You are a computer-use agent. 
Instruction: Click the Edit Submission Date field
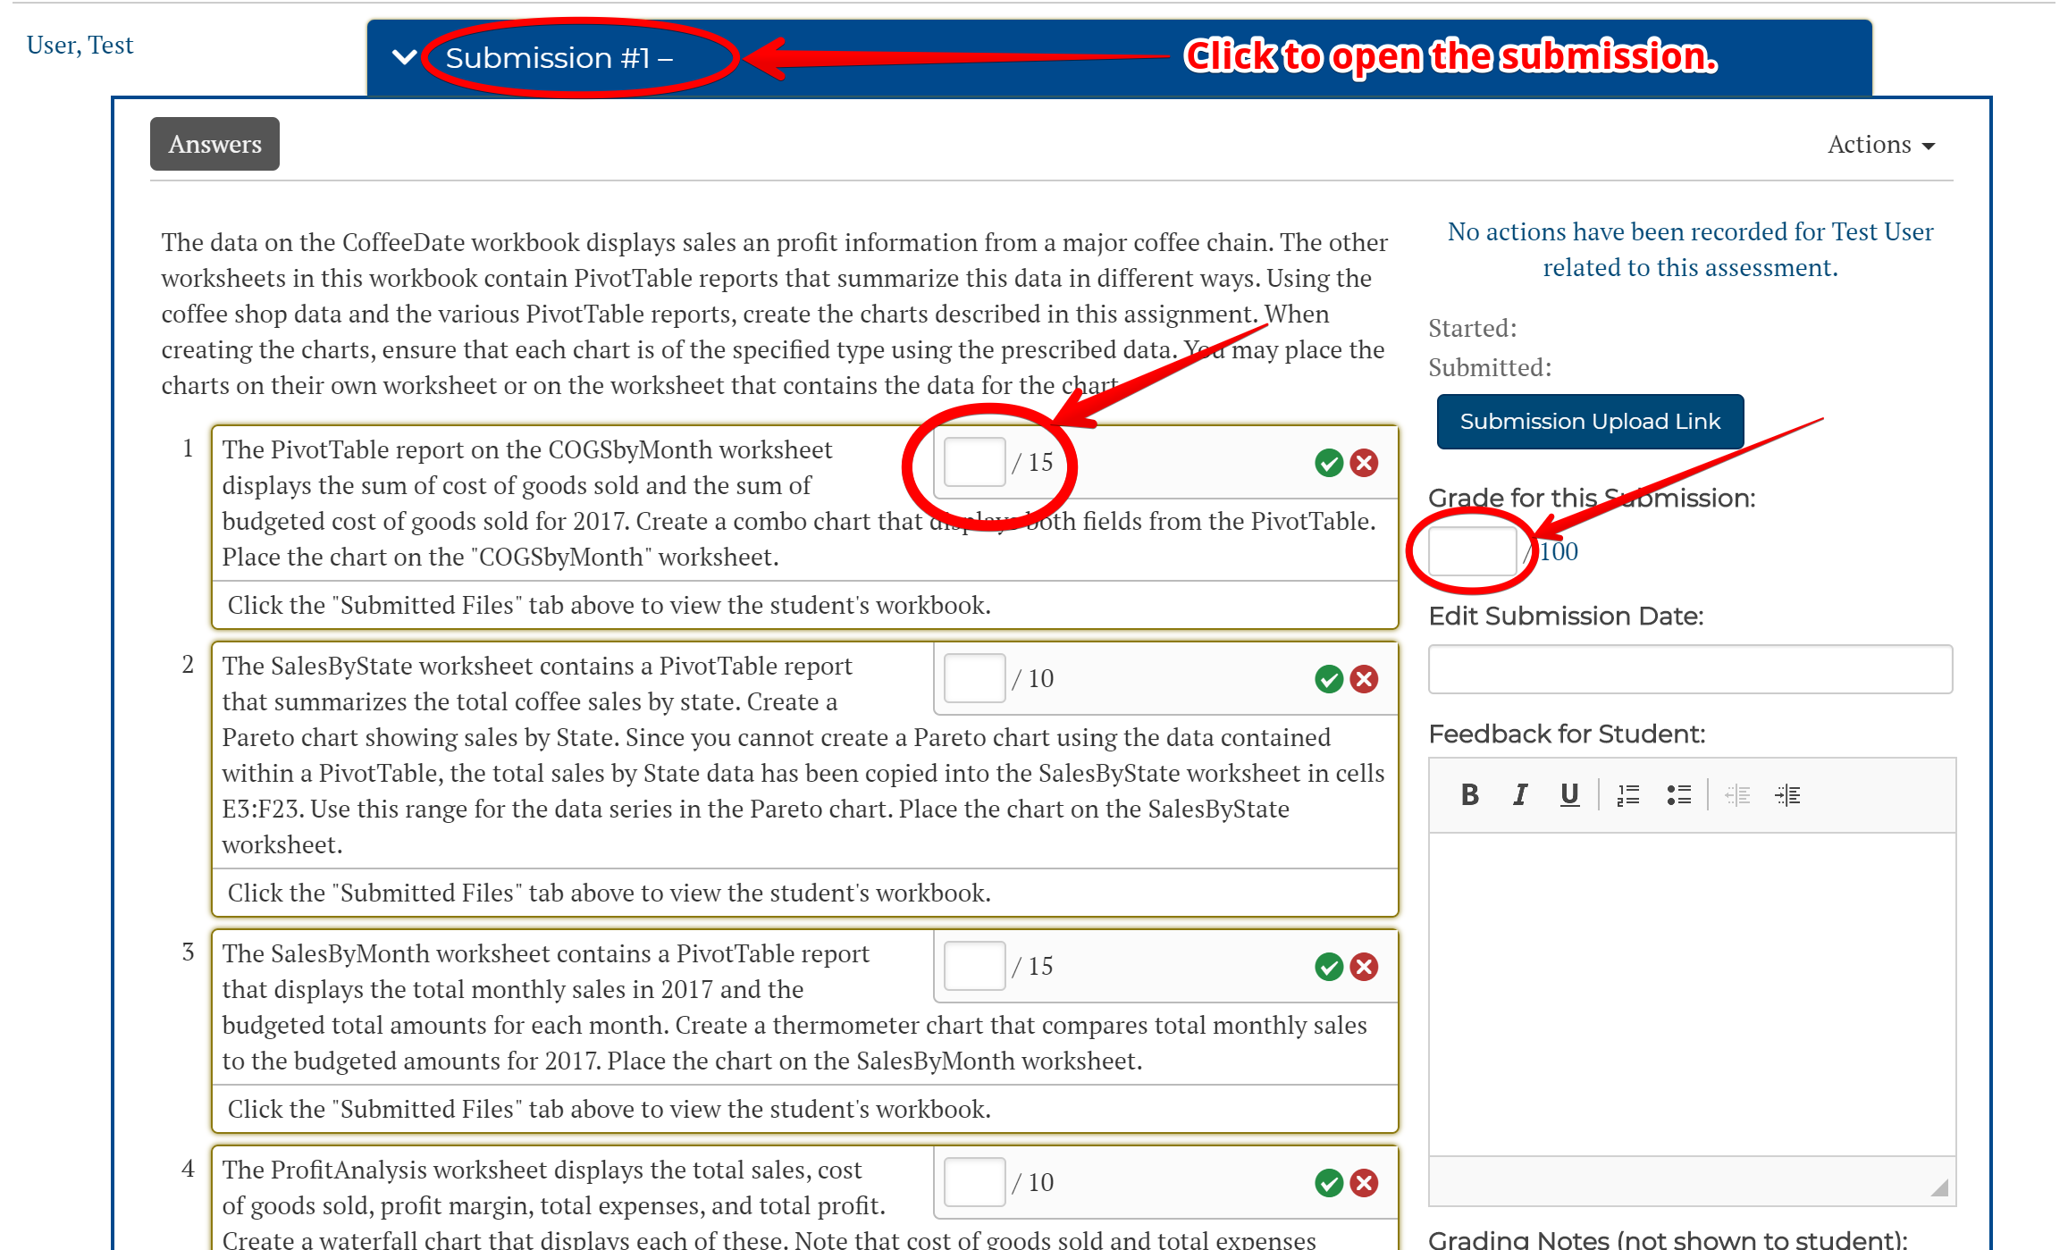(x=1689, y=669)
